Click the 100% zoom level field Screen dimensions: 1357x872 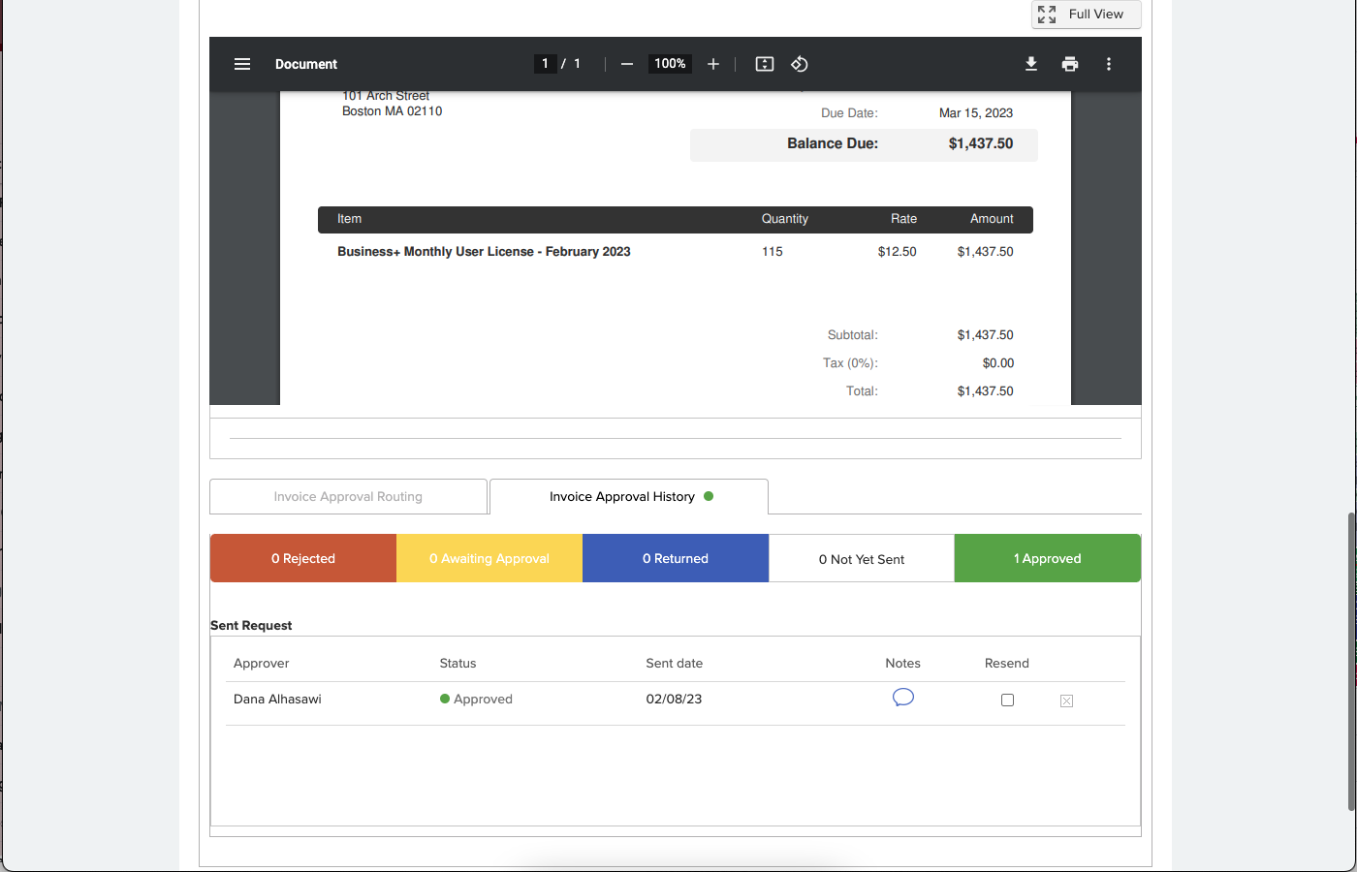pyautogui.click(x=670, y=64)
